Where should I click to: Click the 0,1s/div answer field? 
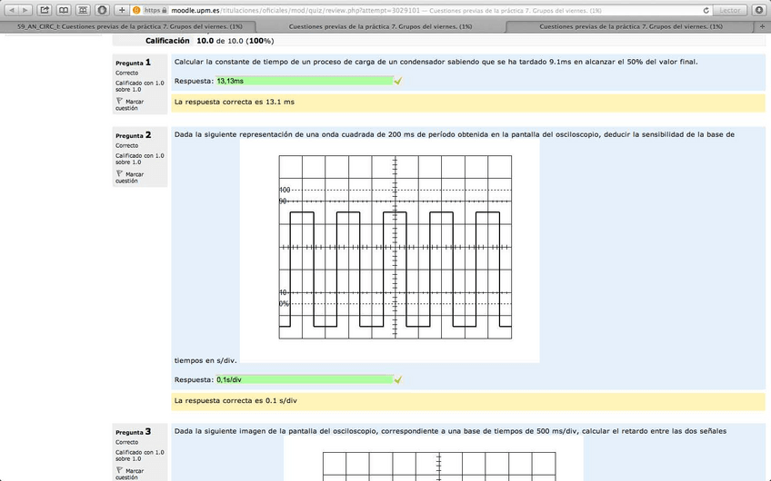[304, 379]
